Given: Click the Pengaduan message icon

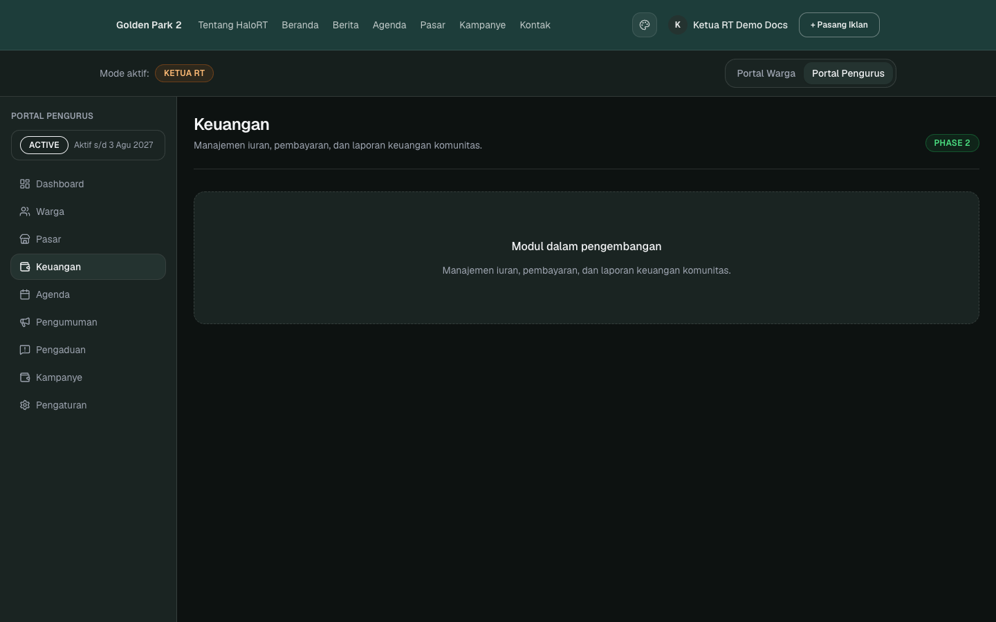Looking at the screenshot, I should click(25, 350).
